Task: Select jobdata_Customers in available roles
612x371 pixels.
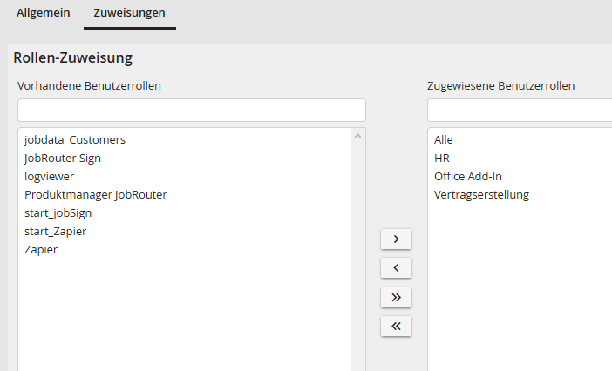Action: coord(75,139)
